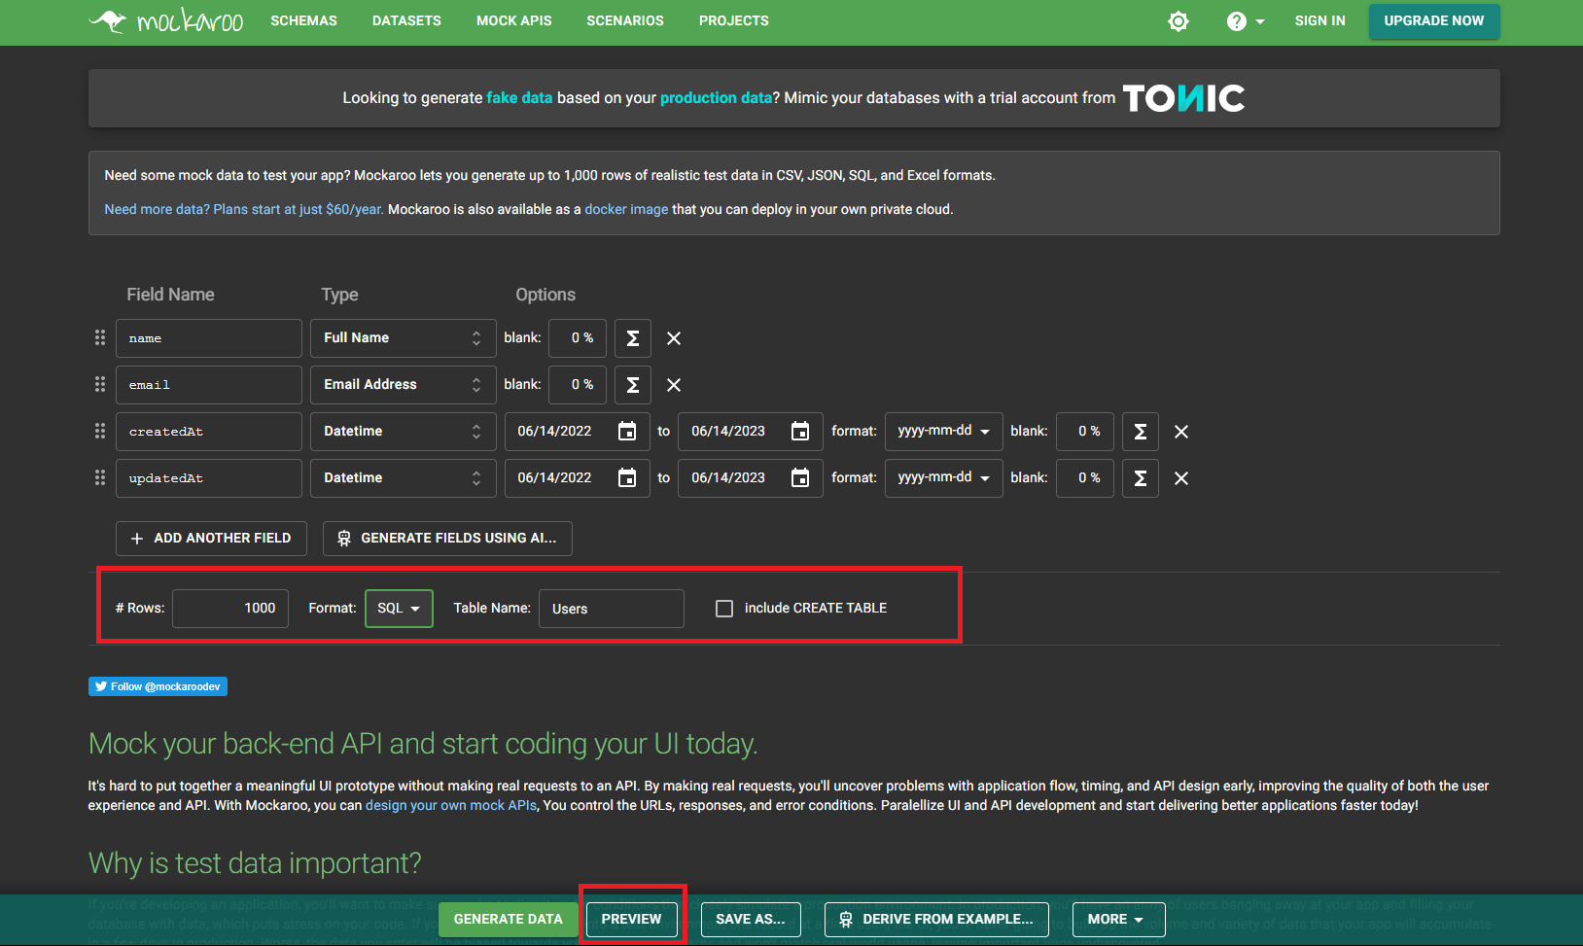The width and height of the screenshot is (1583, 946).
Task: Open formula editor for email field
Action: click(x=633, y=385)
